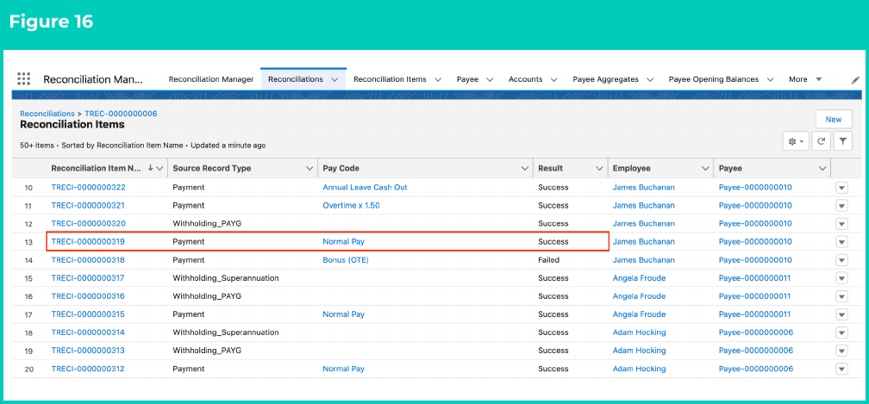The width and height of the screenshot is (869, 404).
Task: Expand the Reconciliation Items tab chevron
Action: click(438, 80)
